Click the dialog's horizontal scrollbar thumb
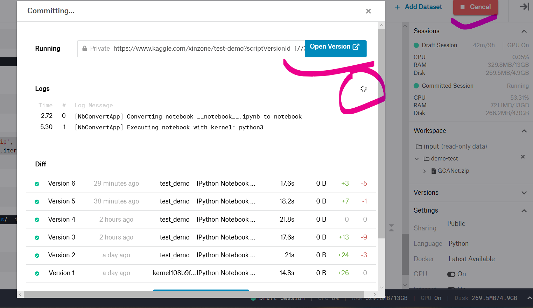This screenshot has height=308, width=533. (194, 294)
